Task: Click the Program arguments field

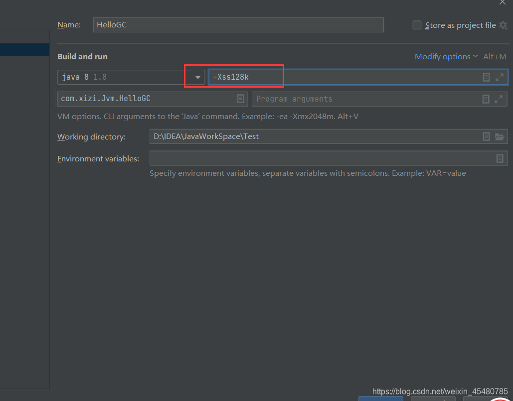Action: [379, 99]
